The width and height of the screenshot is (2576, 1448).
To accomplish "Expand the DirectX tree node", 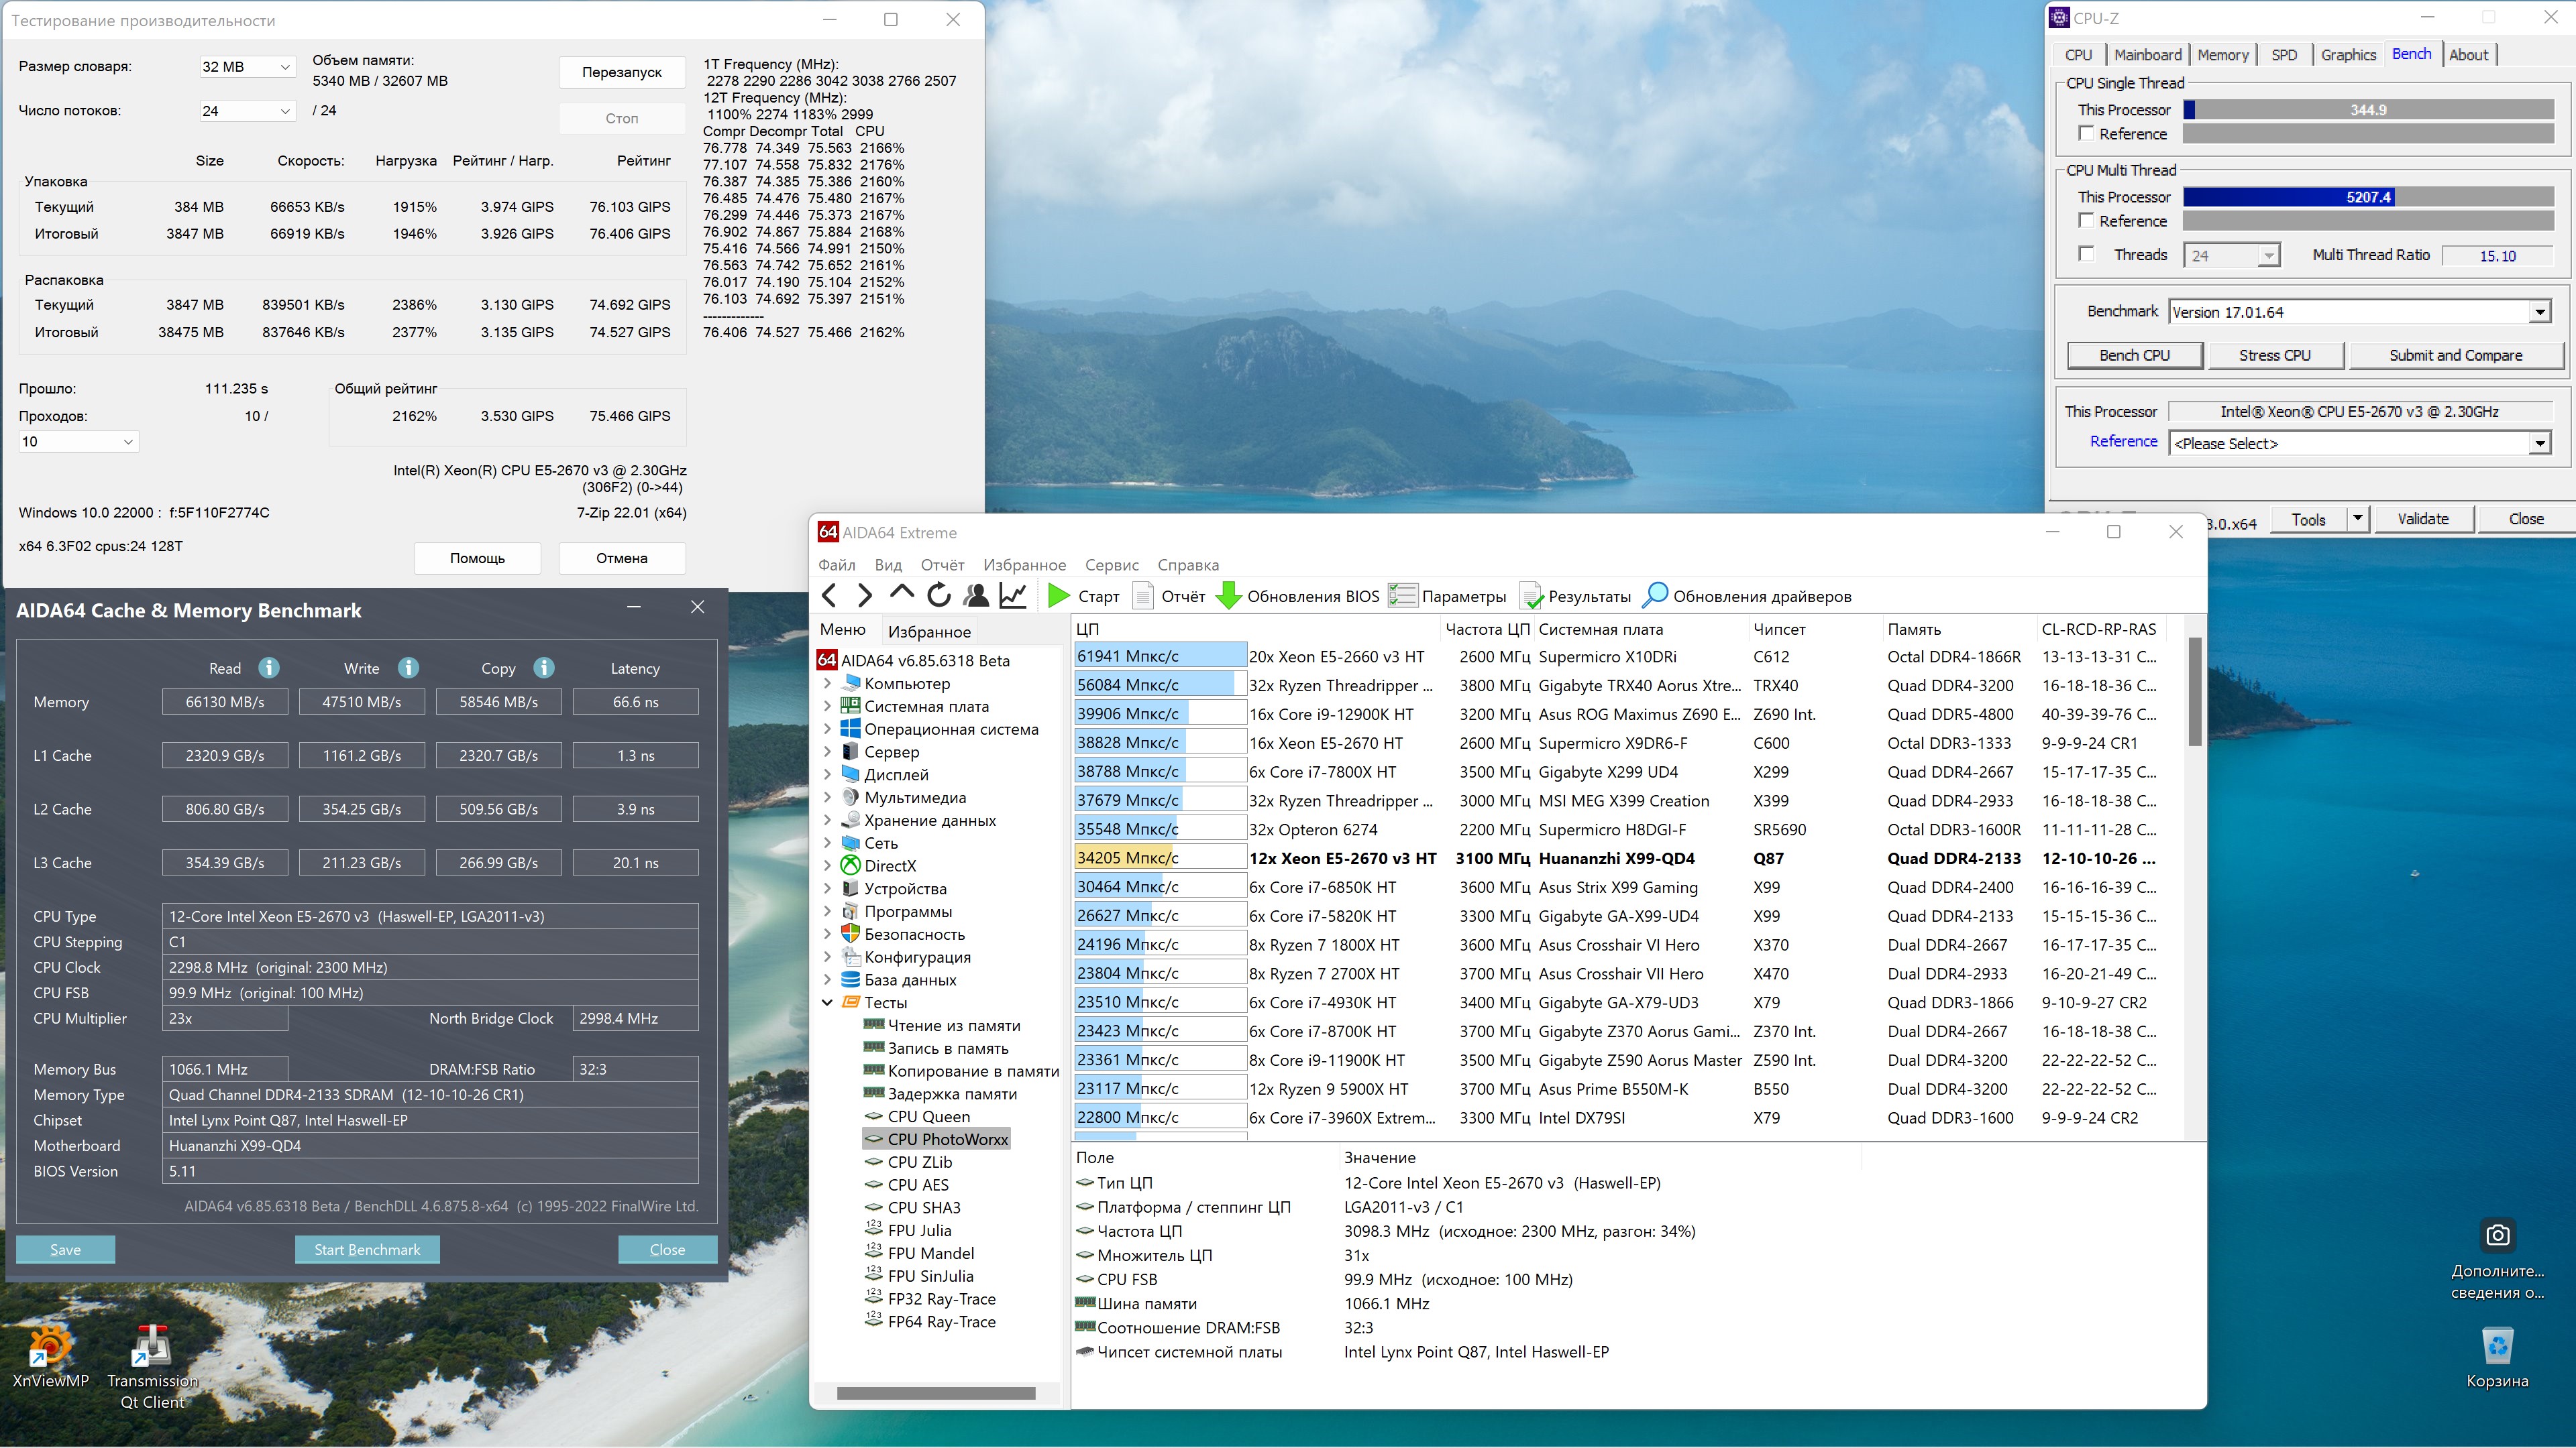I will (827, 865).
